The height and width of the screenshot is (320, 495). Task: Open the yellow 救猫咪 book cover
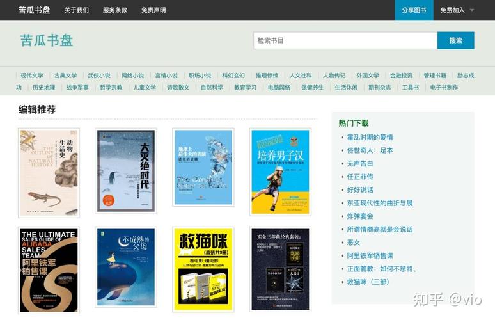pyautogui.click(x=203, y=269)
